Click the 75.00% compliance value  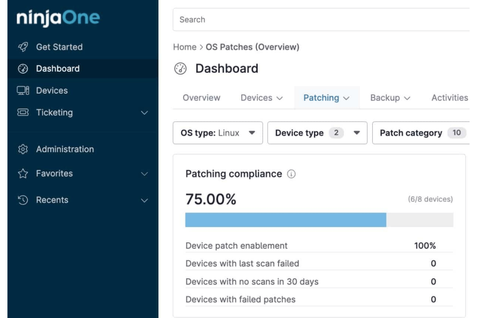tap(211, 199)
